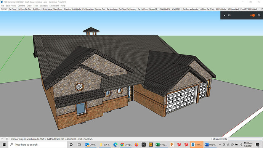Open the orange F app taskbar icon
This screenshot has height=148, width=263.
click(172, 145)
